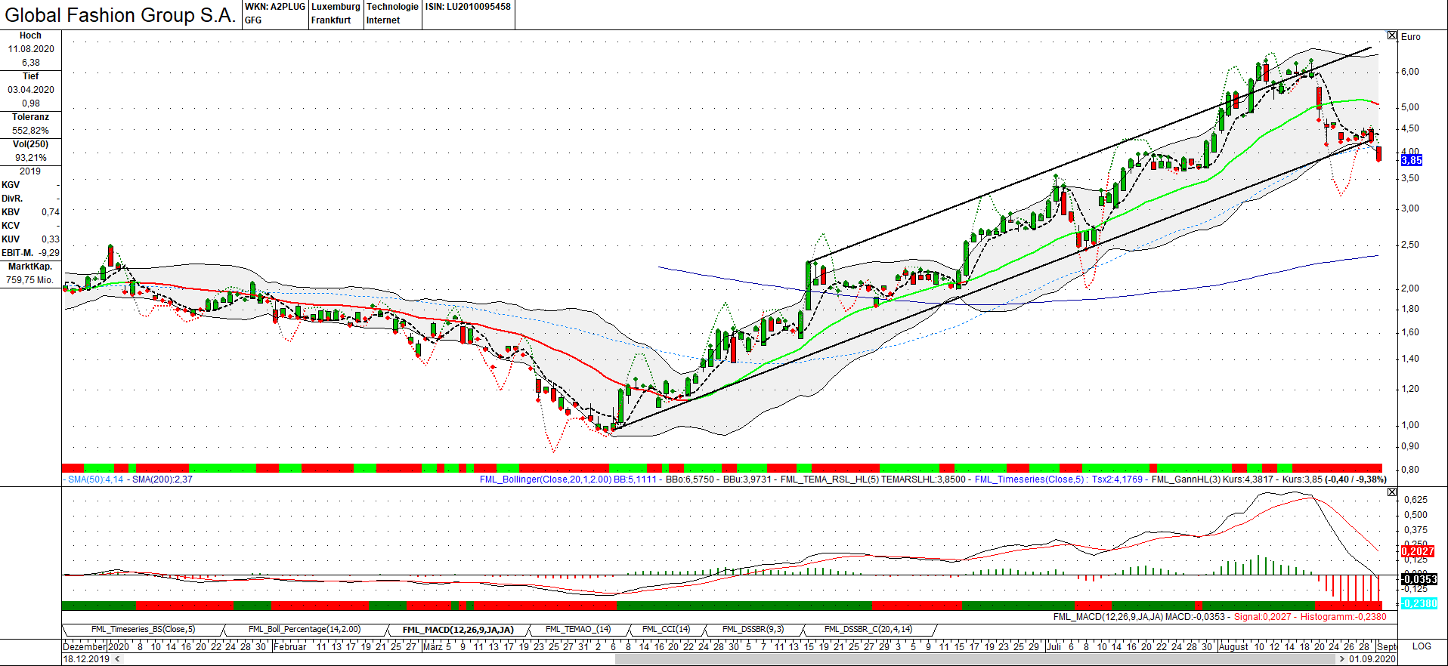Toggle LOG scale button

click(1422, 646)
